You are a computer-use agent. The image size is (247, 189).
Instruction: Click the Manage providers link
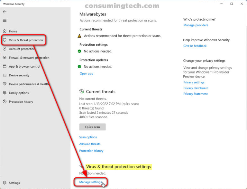click(196, 25)
